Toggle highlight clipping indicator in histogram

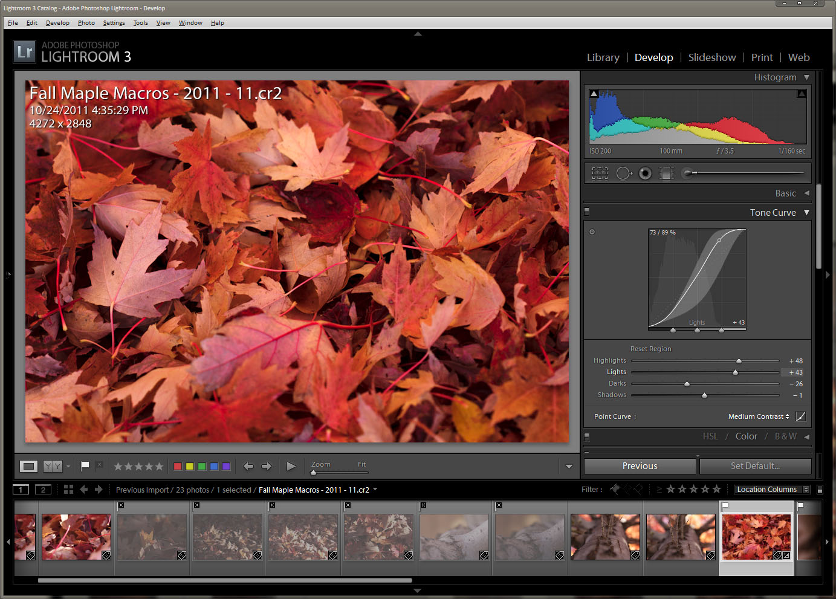[x=802, y=94]
